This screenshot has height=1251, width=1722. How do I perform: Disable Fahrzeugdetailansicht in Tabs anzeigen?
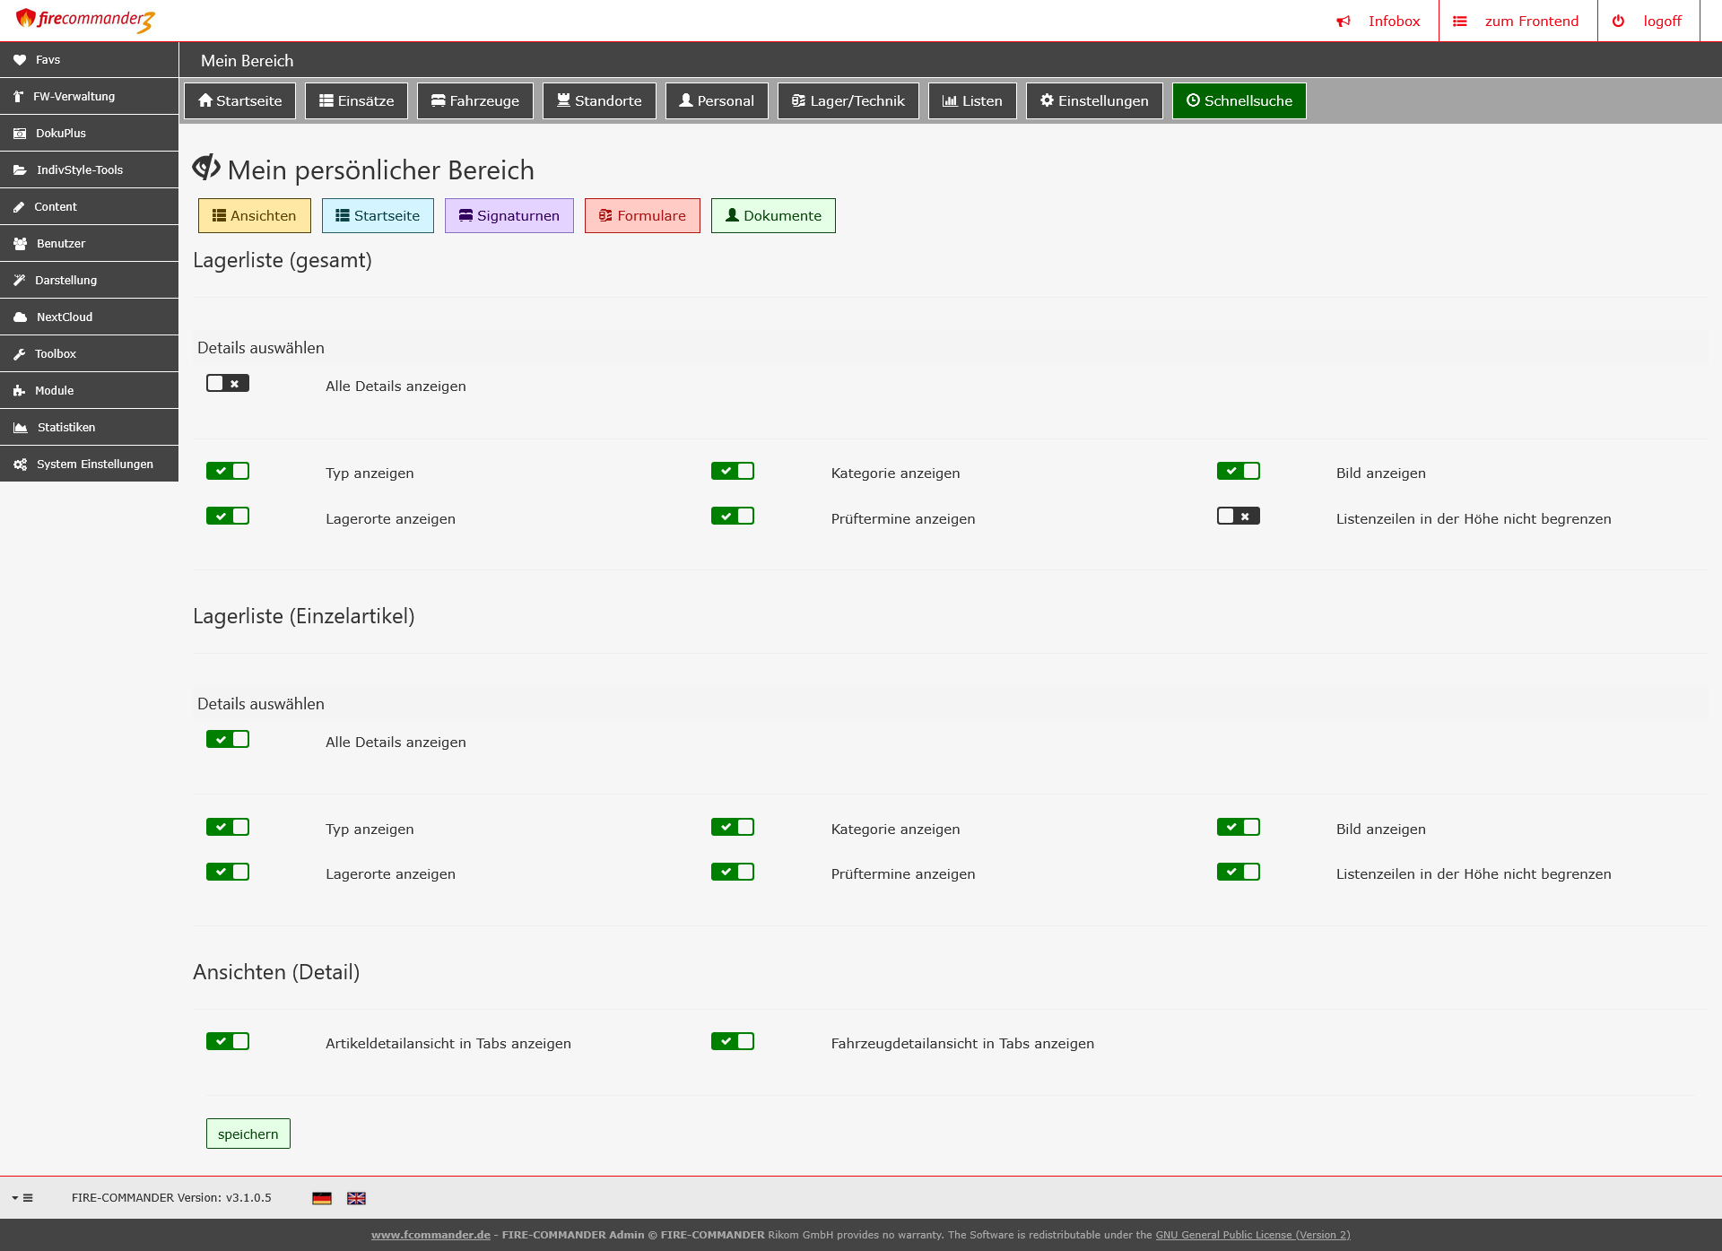click(733, 1041)
